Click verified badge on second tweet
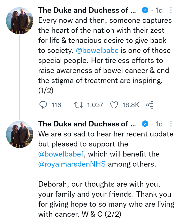 point(145,124)
